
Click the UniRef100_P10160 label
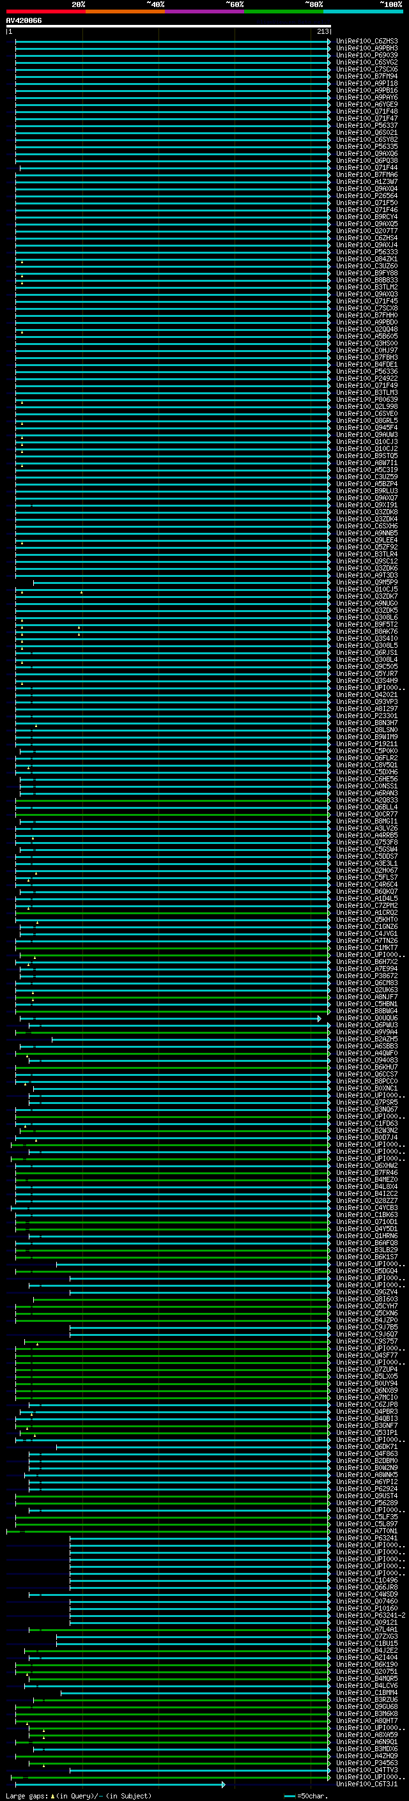pyautogui.click(x=367, y=1608)
